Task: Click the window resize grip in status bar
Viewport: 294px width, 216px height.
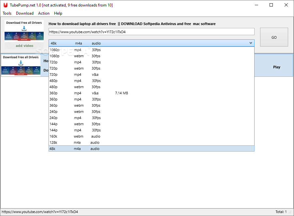Action: coord(290,212)
